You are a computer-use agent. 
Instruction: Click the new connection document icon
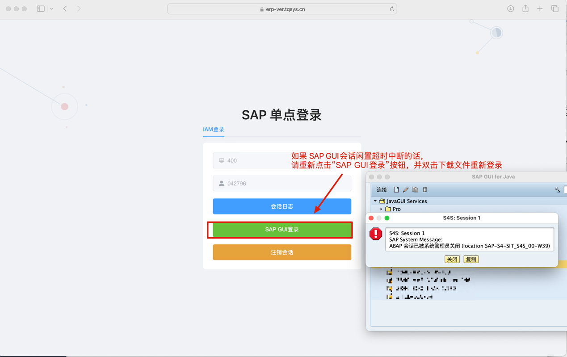point(396,190)
